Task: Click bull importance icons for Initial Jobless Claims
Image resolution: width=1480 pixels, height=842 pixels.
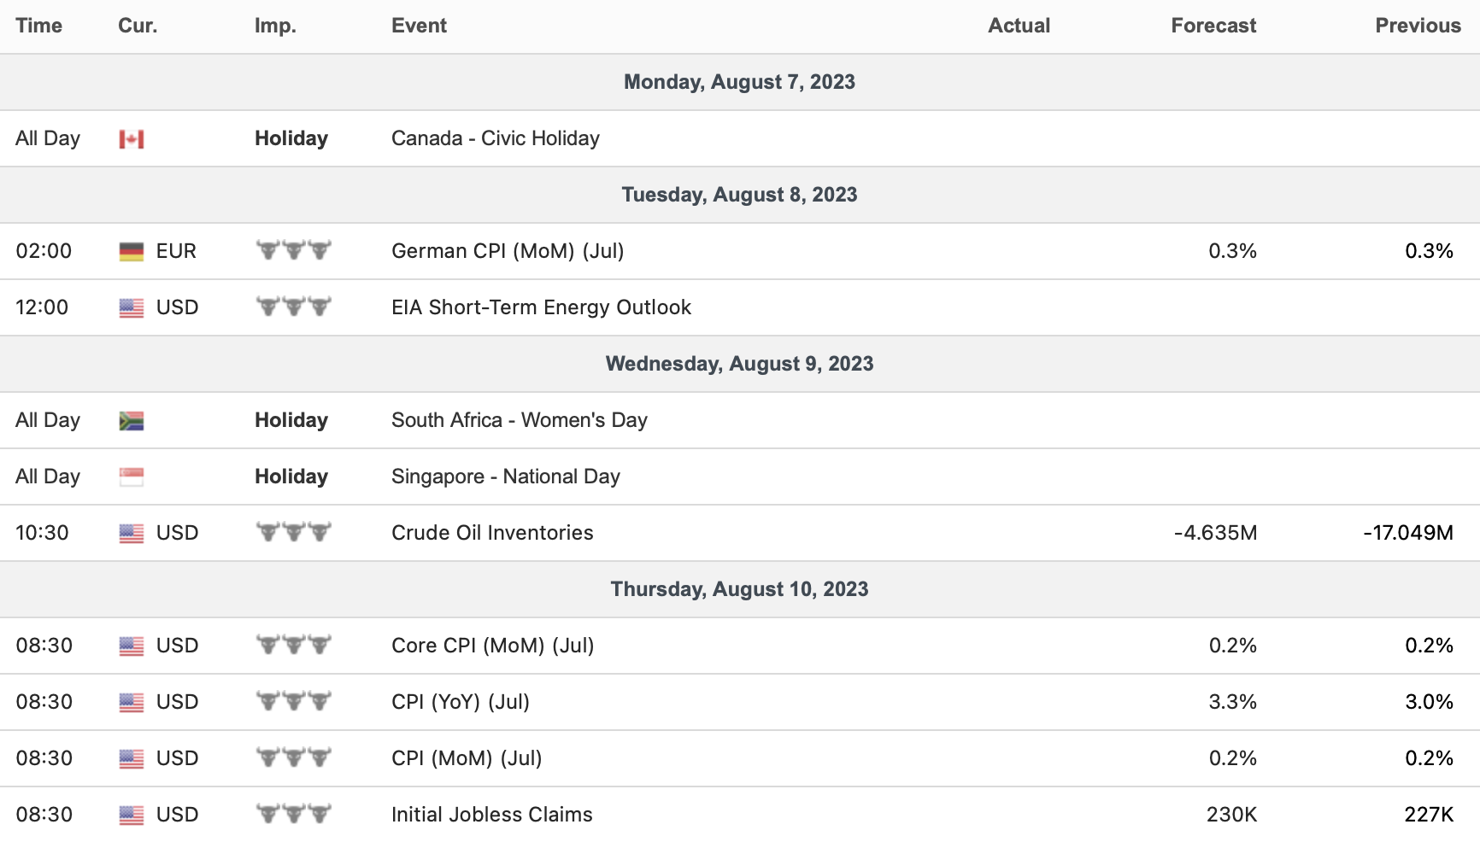Action: pyautogui.click(x=293, y=815)
